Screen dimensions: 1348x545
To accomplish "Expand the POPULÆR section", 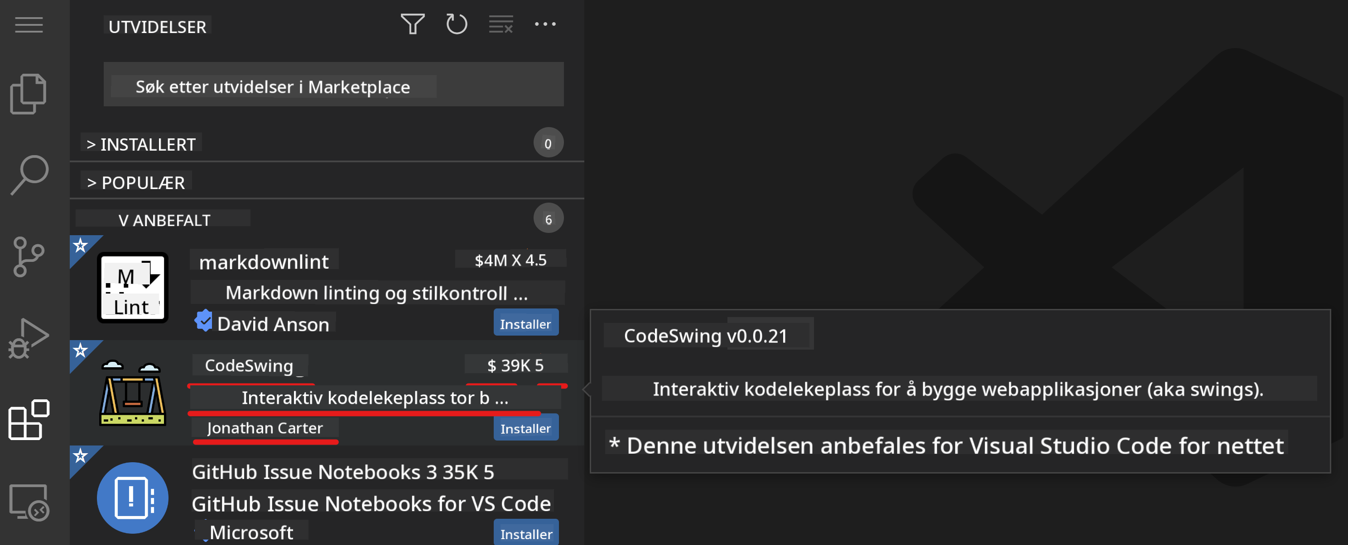I will (136, 183).
